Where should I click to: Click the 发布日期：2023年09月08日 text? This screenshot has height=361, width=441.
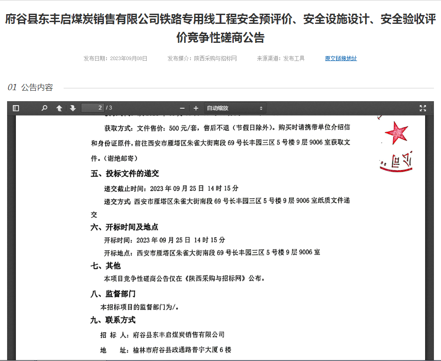pyautogui.click(x=115, y=58)
